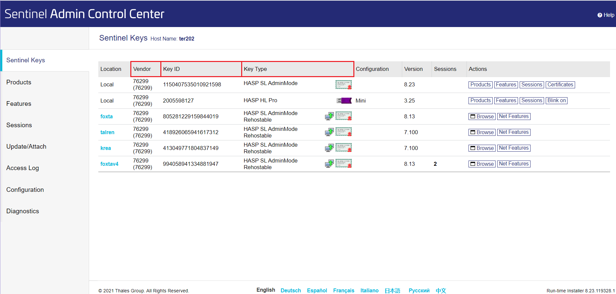Open the foxtav4 location link
This screenshot has height=294, width=616.
109,164
